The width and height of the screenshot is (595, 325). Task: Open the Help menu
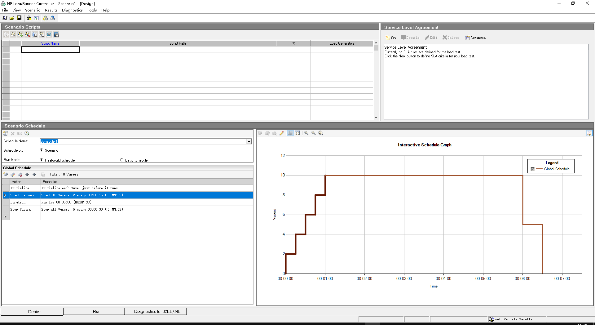[105, 10]
